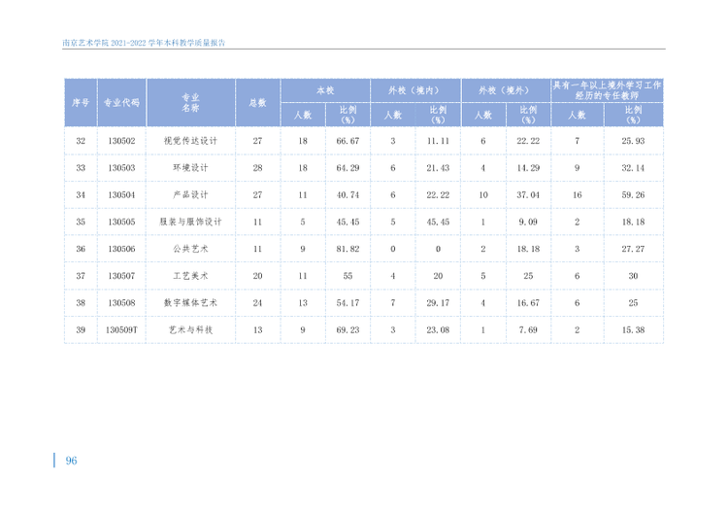Select the major code 130509T cell
The image size is (728, 515).
coord(121,329)
